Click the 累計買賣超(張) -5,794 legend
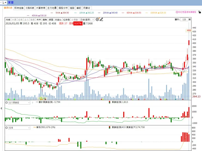Screen dimensions: 202x151 [48, 102]
